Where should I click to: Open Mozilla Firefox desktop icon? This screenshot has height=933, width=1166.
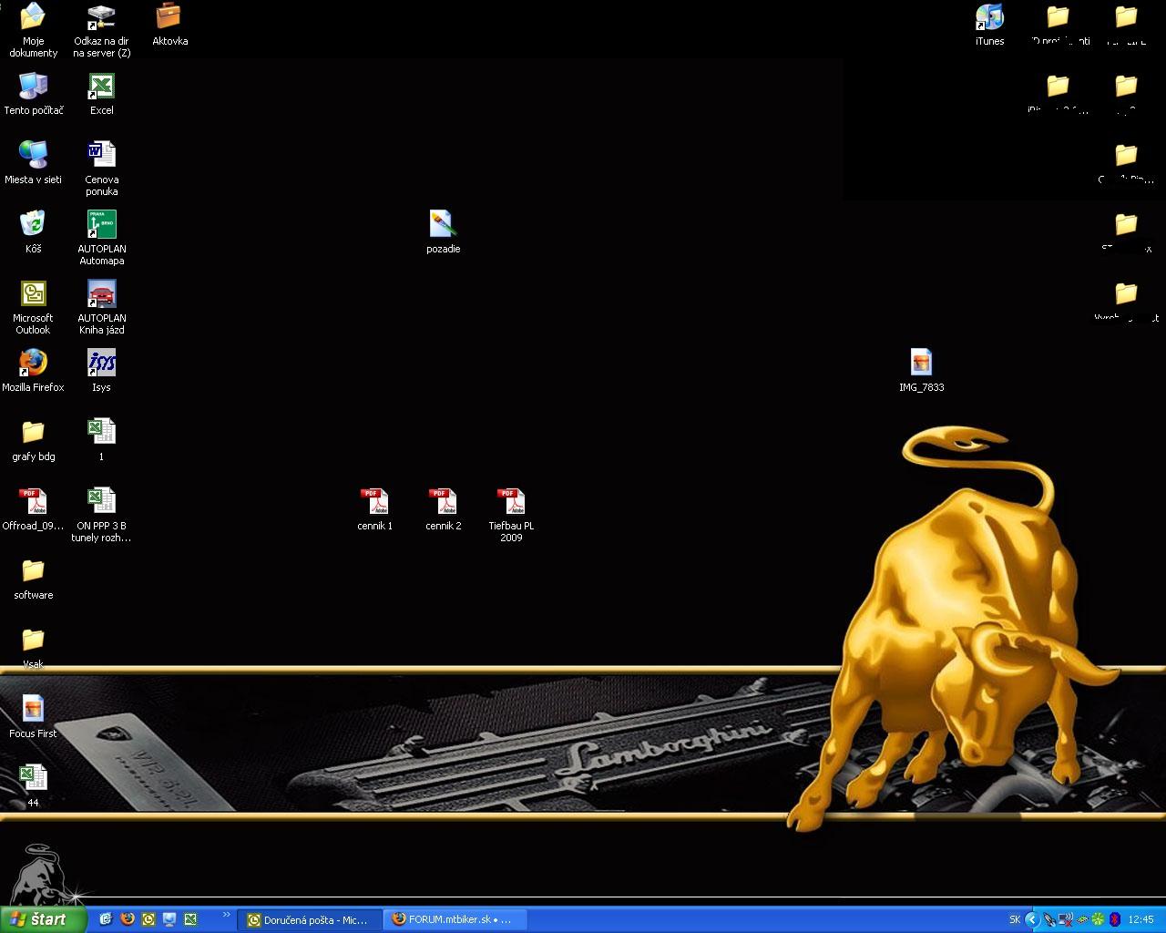tap(33, 363)
